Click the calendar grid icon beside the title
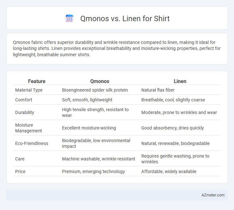234x210 pixels. tap(69, 19)
